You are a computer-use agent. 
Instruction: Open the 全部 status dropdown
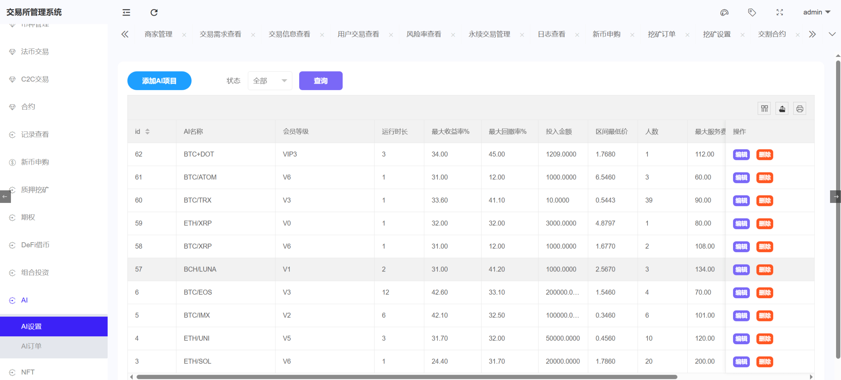pos(269,80)
